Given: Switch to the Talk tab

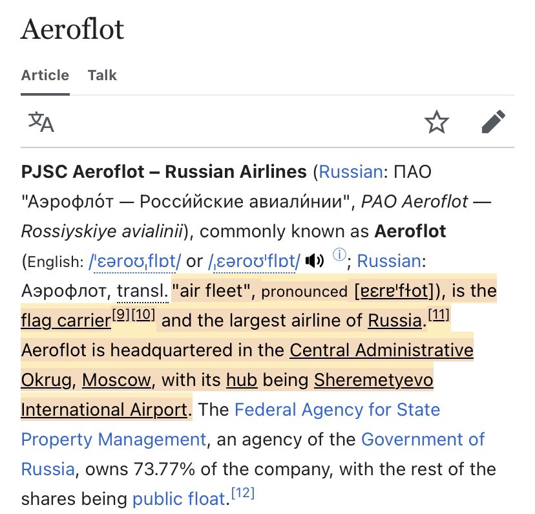Looking at the screenshot, I should (102, 75).
